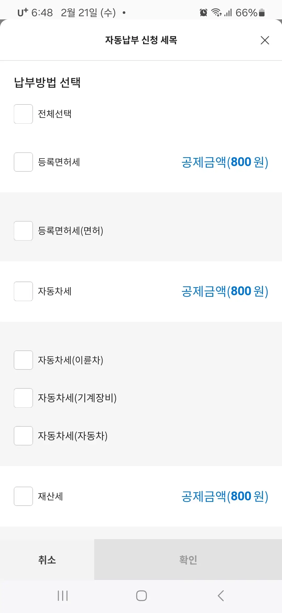The height and width of the screenshot is (613, 282).
Task: Check the 자동차세(이륜차) checkbox
Action: [23, 360]
